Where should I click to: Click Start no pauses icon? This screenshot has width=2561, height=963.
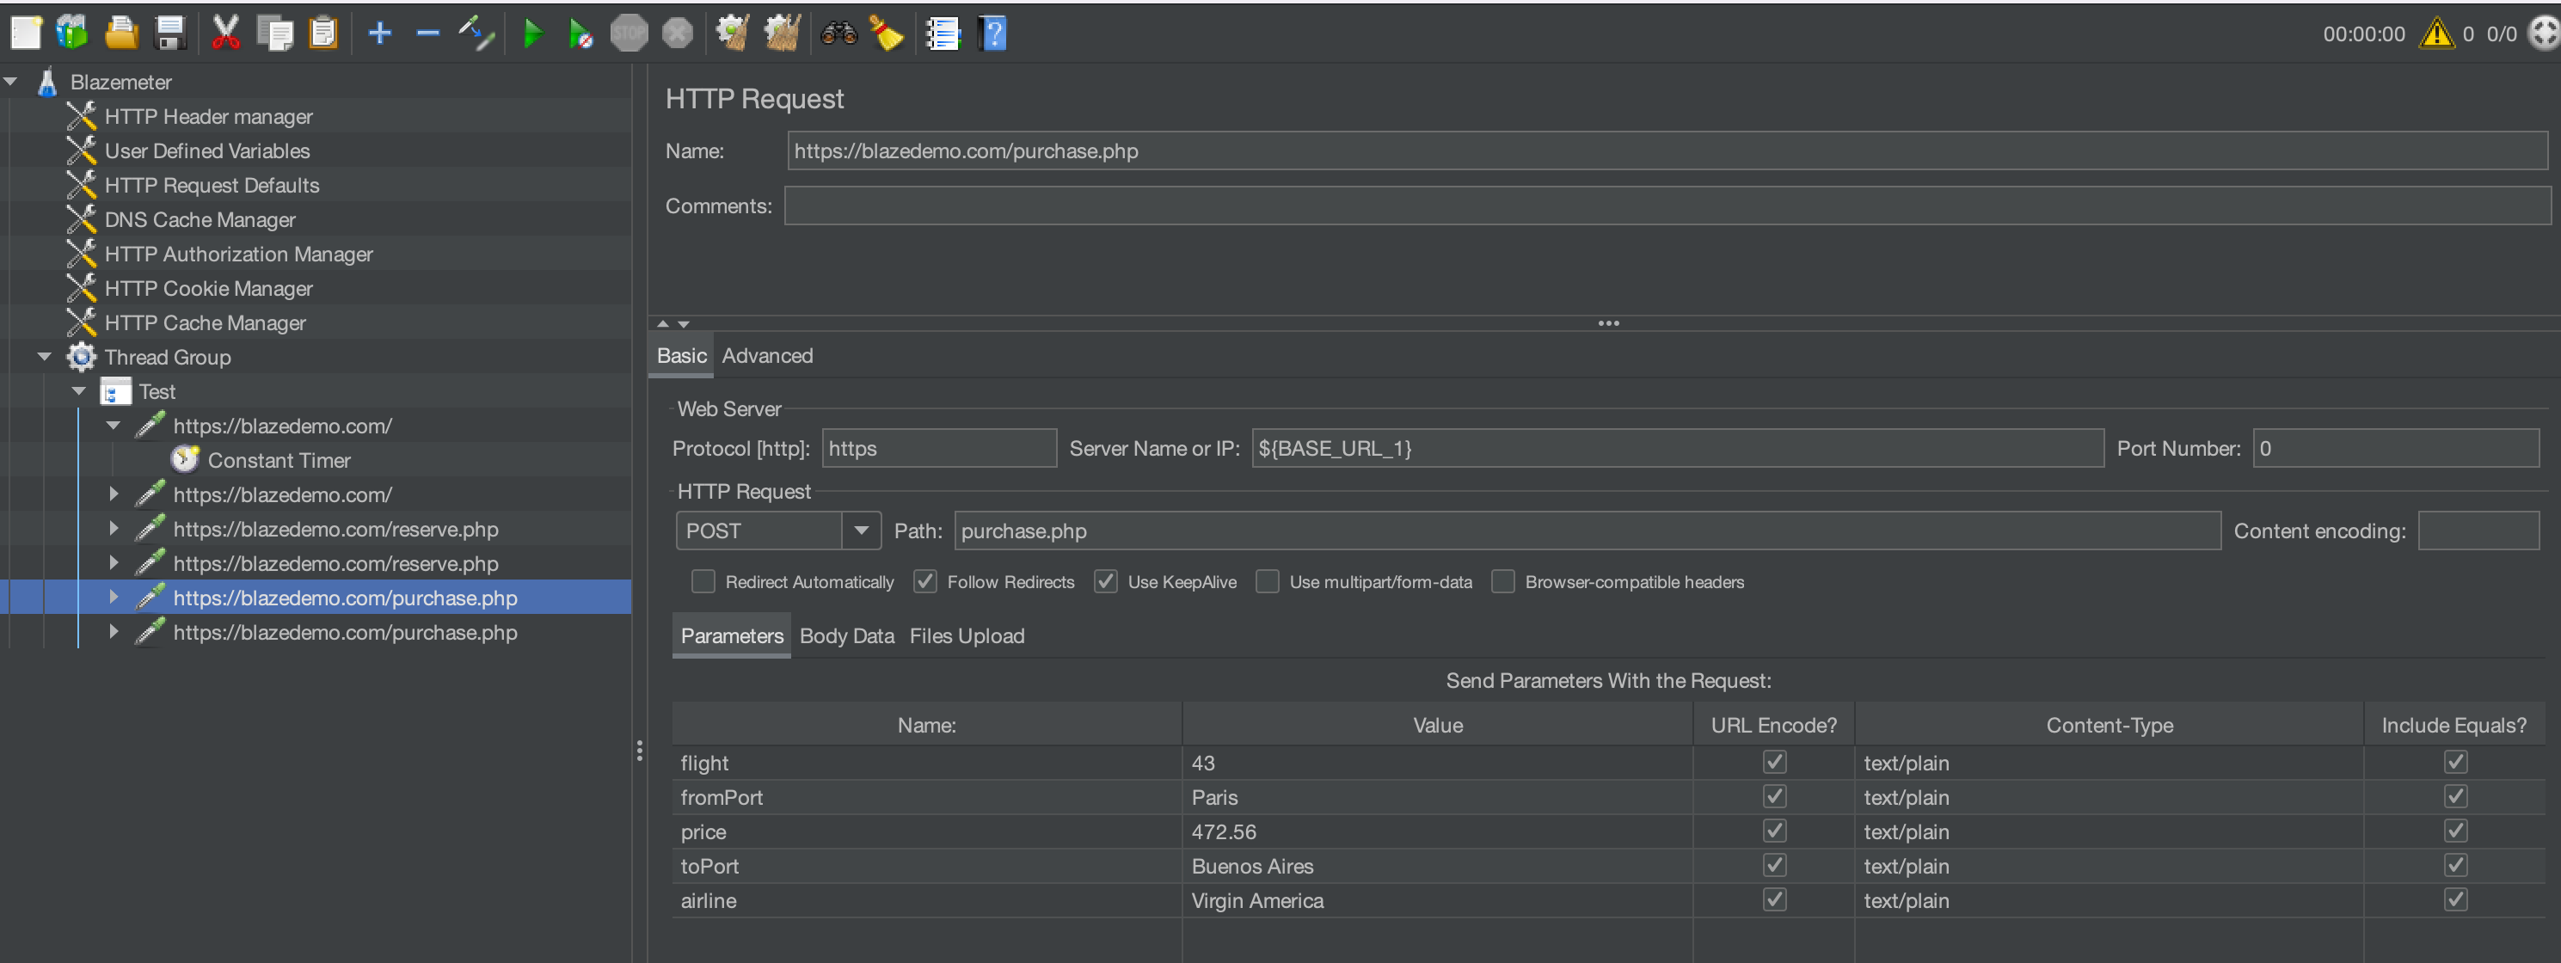click(580, 34)
